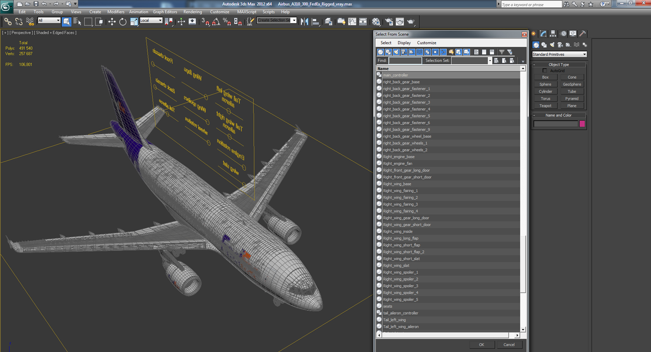Toggle Display Cameras filter in dialog
The image size is (651, 352).
point(404,52)
